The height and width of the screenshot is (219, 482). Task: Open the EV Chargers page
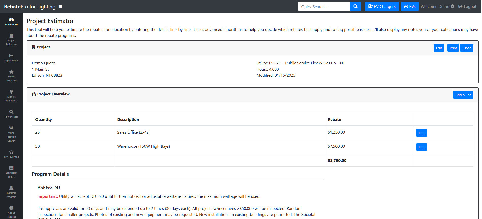382,6
